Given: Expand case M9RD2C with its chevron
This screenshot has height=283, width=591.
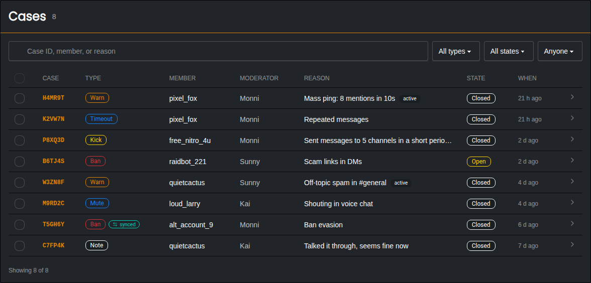Looking at the screenshot, I should [x=572, y=203].
